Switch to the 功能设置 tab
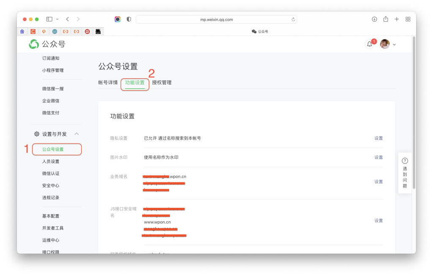Screen dimensions: 433x276 135,83
